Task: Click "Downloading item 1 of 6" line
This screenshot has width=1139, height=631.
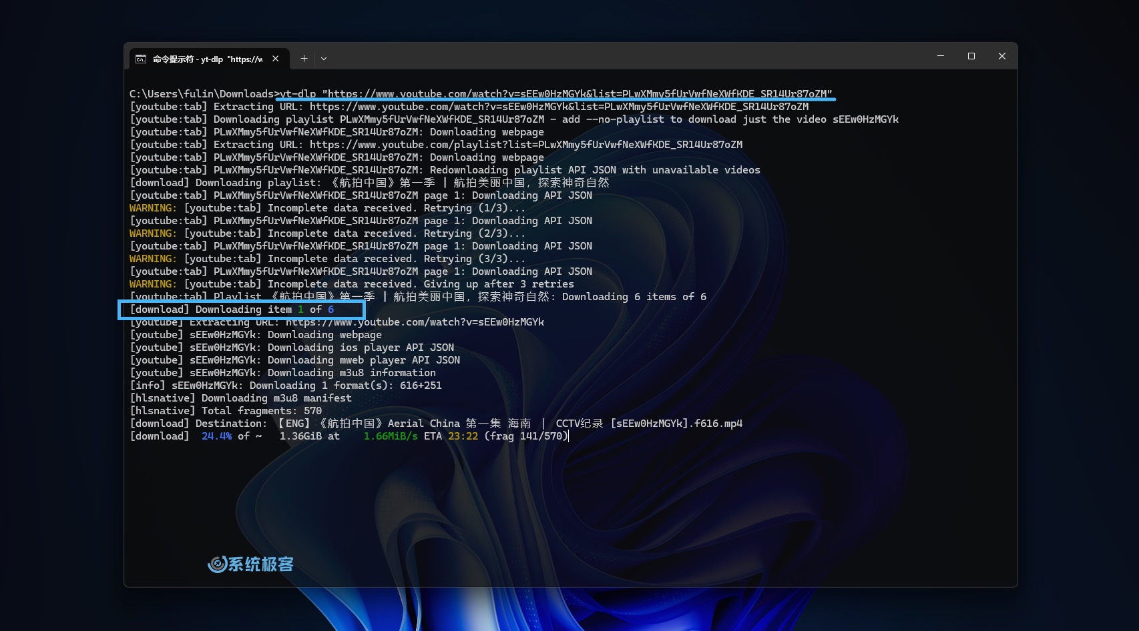Action: click(232, 309)
